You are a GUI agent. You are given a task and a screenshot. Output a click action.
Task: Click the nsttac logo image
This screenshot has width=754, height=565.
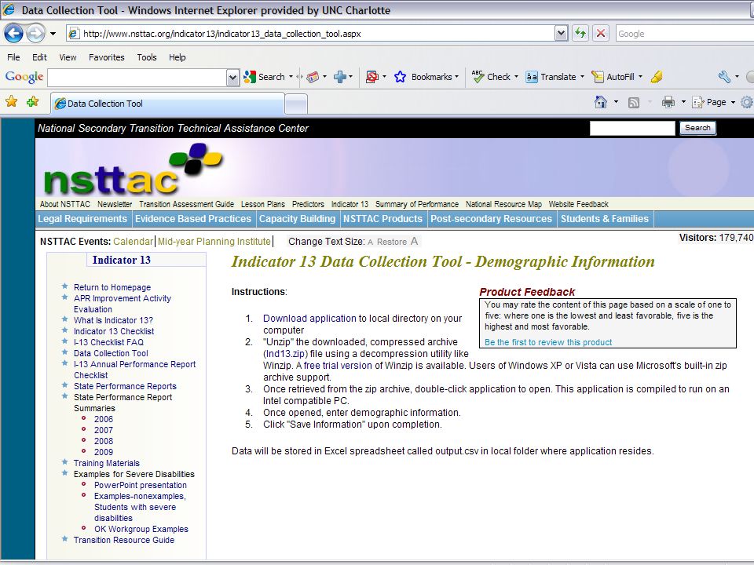134,169
